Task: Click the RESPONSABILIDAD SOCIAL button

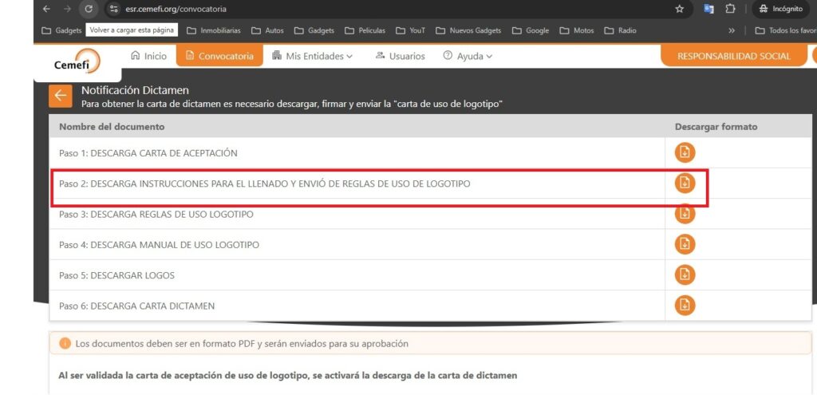Action: (x=733, y=56)
